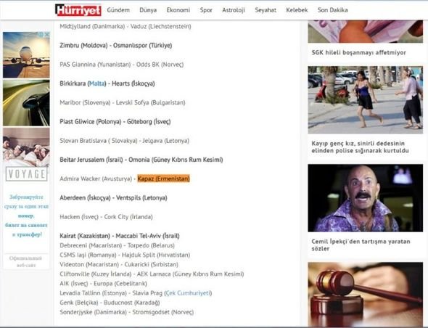Viewport: 428px width, 328px height.
Task: Follow the Çek Cumhuriyeti hyperlink
Action: (x=188, y=293)
